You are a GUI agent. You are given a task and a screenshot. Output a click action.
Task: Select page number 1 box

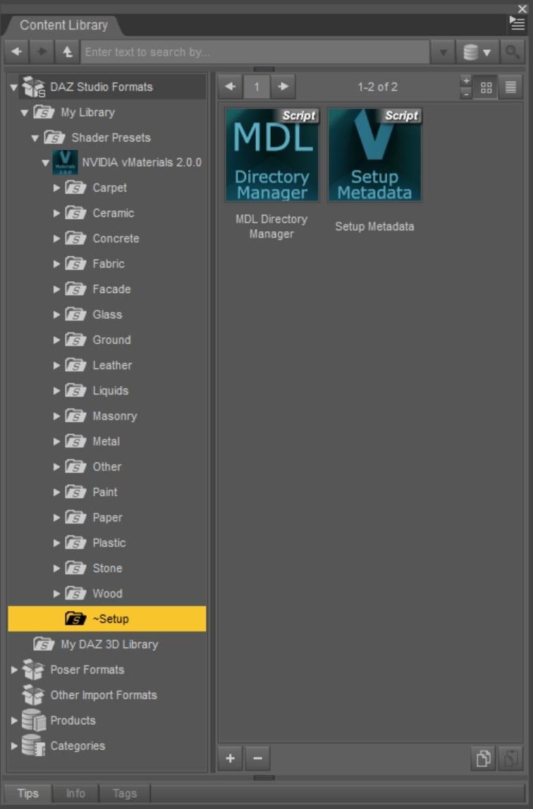[257, 87]
